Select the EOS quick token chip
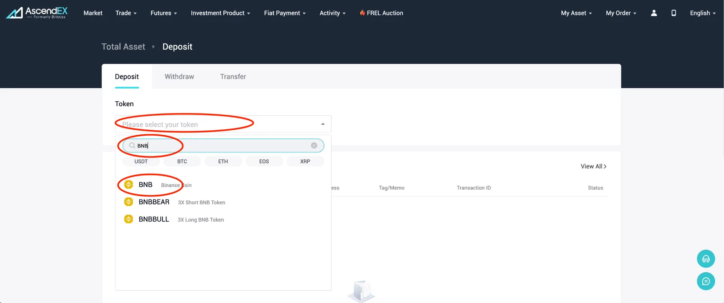724x303 pixels. click(264, 161)
